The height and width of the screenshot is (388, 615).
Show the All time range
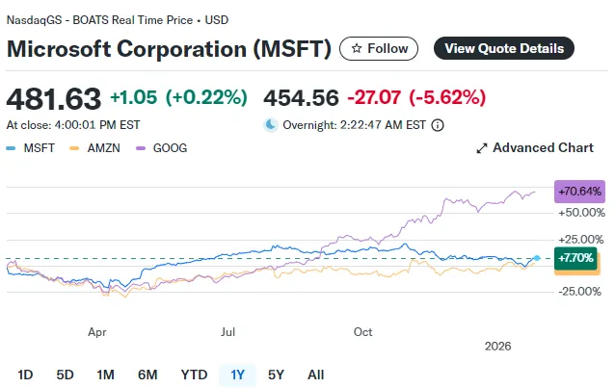point(315,374)
